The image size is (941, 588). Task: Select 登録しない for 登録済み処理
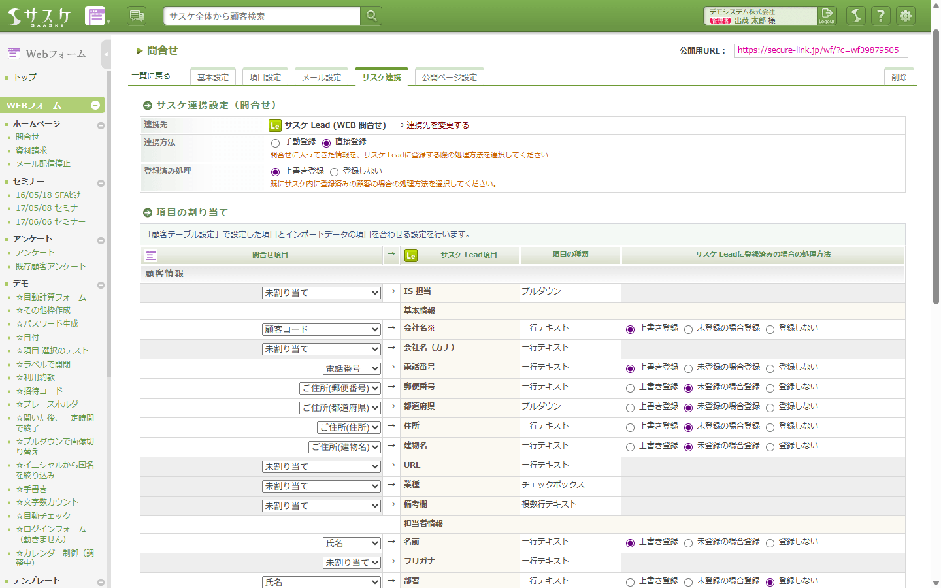tap(334, 171)
